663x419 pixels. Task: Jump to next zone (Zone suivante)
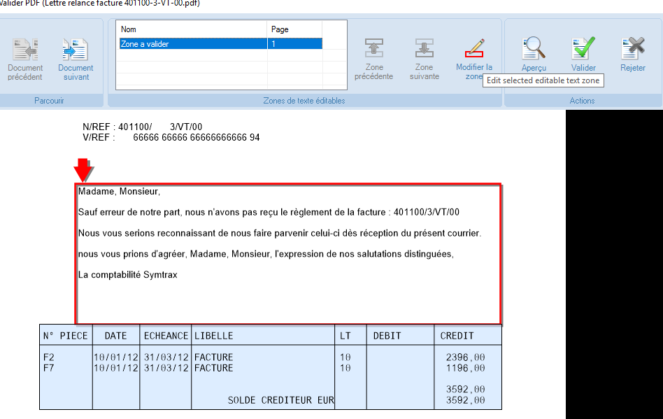[x=424, y=59]
